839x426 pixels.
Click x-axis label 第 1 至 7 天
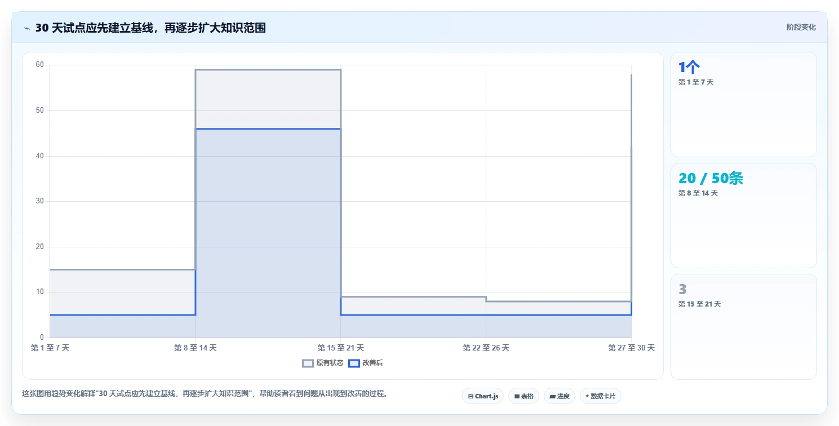pos(50,348)
